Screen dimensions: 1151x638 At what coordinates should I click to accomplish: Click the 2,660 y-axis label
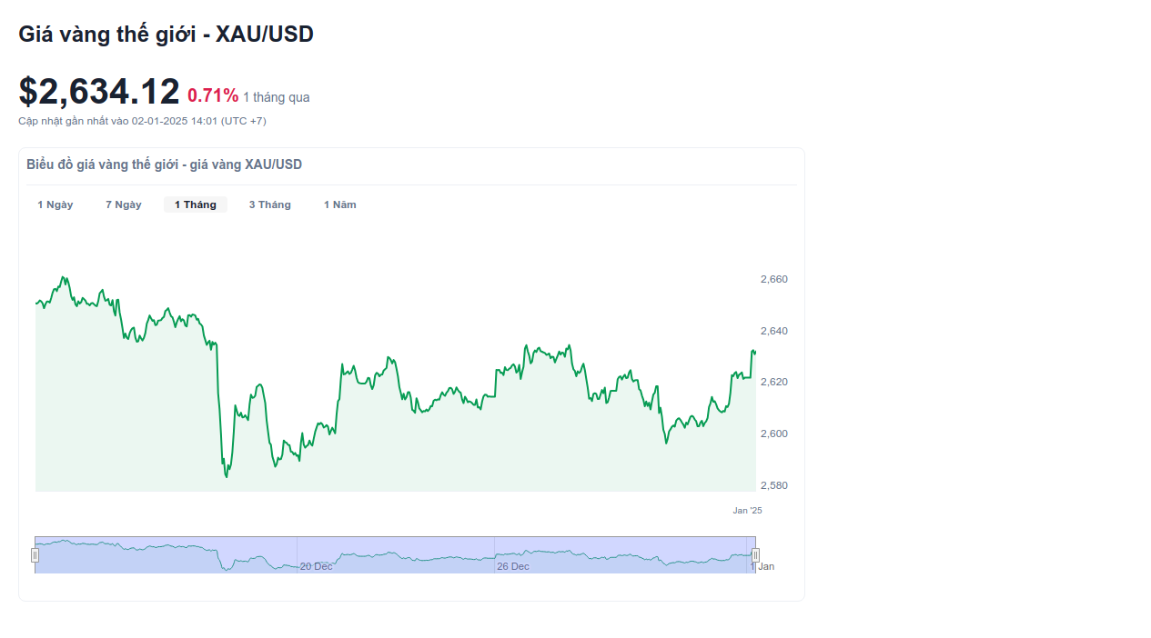(773, 279)
